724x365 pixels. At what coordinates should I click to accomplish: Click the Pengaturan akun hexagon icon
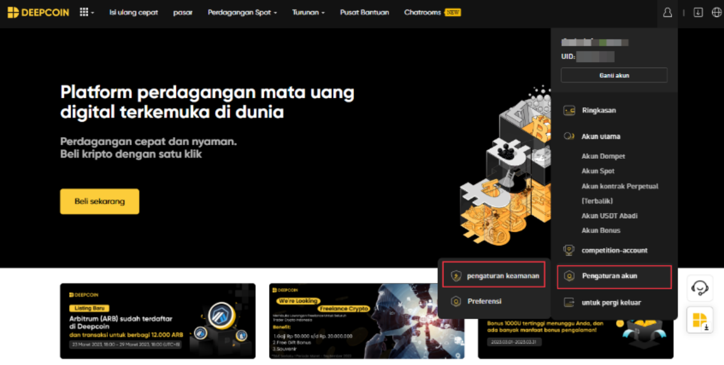[570, 276]
